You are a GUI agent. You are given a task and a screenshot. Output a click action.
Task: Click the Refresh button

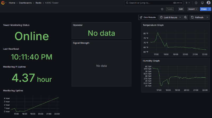tap(197, 17)
